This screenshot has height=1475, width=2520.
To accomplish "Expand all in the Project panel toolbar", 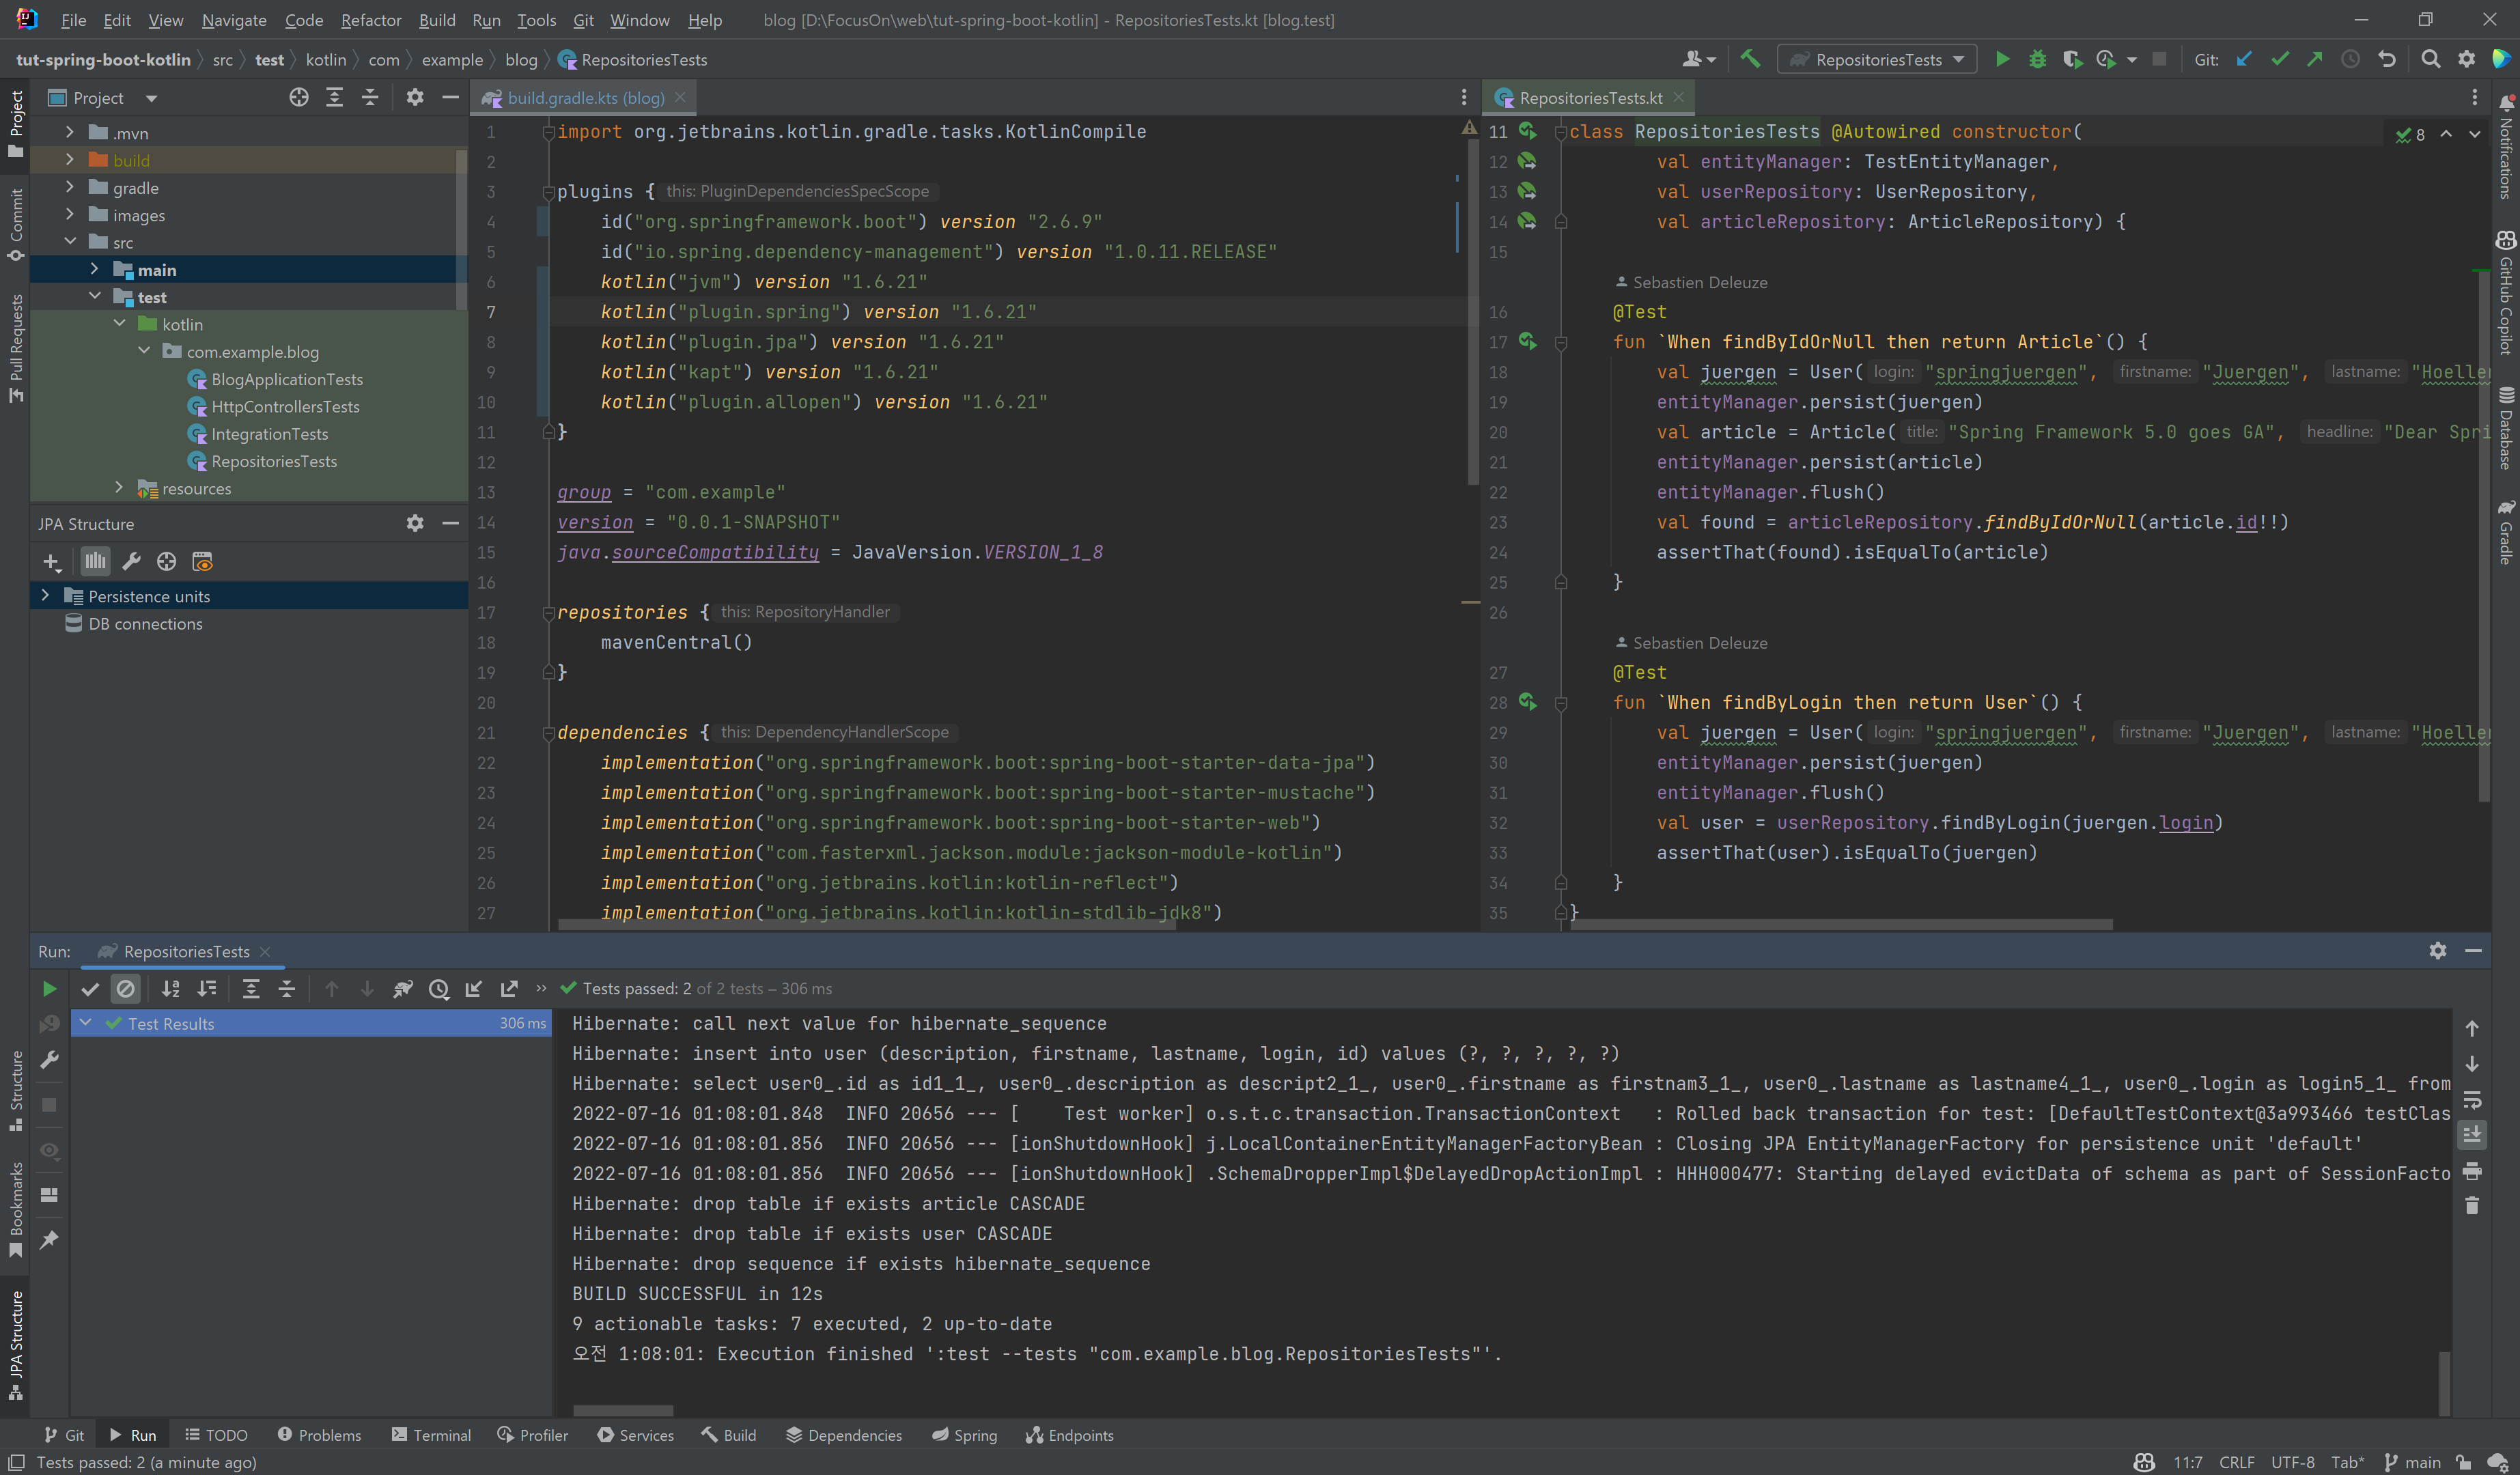I will [x=334, y=97].
